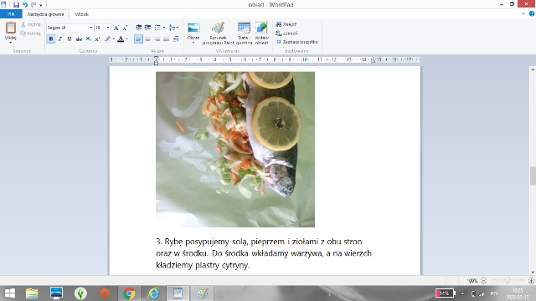Click the Wklej paste icon
The image size is (536, 301).
(11, 32)
